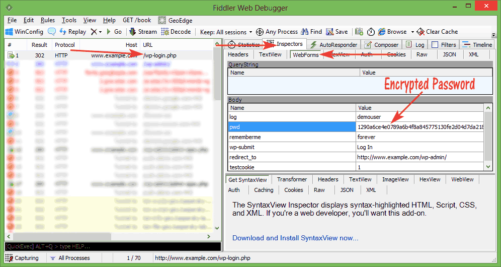This screenshot has height=267, width=501.
Task: Open the Remove sessions dropdown arrow
Action: [x=100, y=32]
